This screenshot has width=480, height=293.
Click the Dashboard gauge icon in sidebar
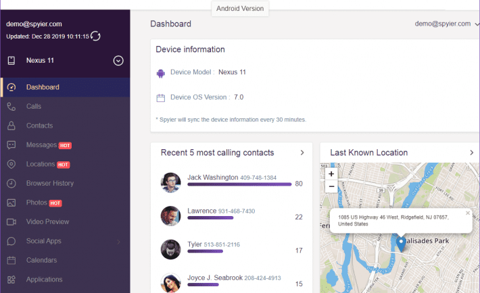click(11, 88)
